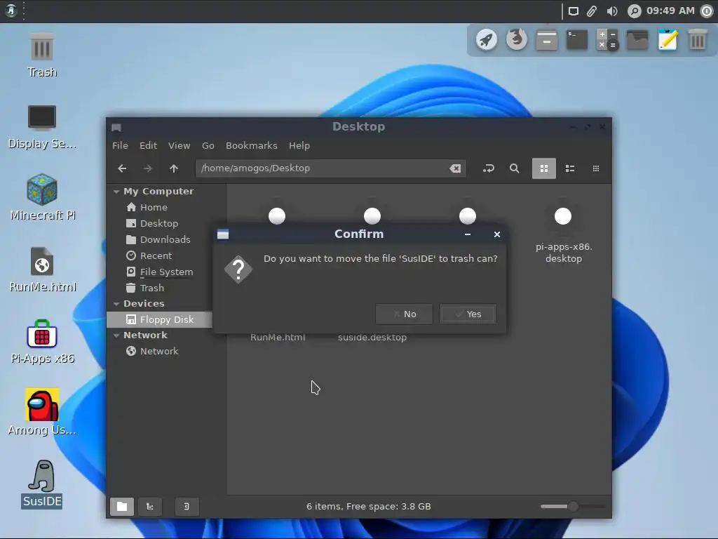
Task: Open Network in the sidebar
Action: pos(159,351)
